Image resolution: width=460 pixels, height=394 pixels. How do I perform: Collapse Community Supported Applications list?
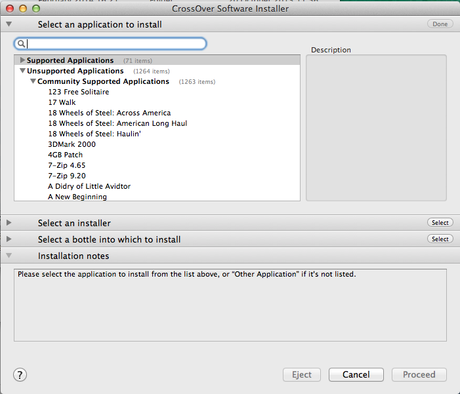(x=33, y=81)
